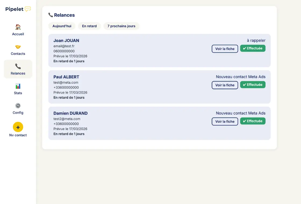
Task: Open Voir la fiche for Paul ALBERT
Action: [225, 85]
